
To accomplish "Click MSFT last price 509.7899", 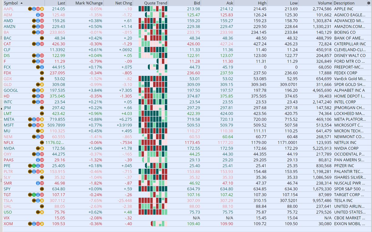I will click(56, 125).
